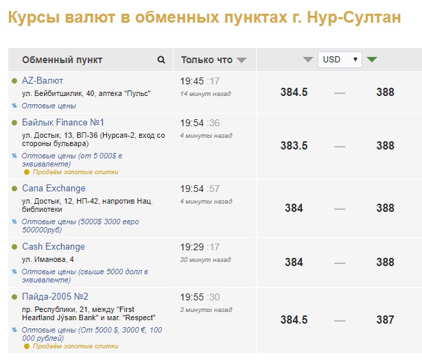Click Только что column header label
The image size is (422, 360).
tap(207, 60)
